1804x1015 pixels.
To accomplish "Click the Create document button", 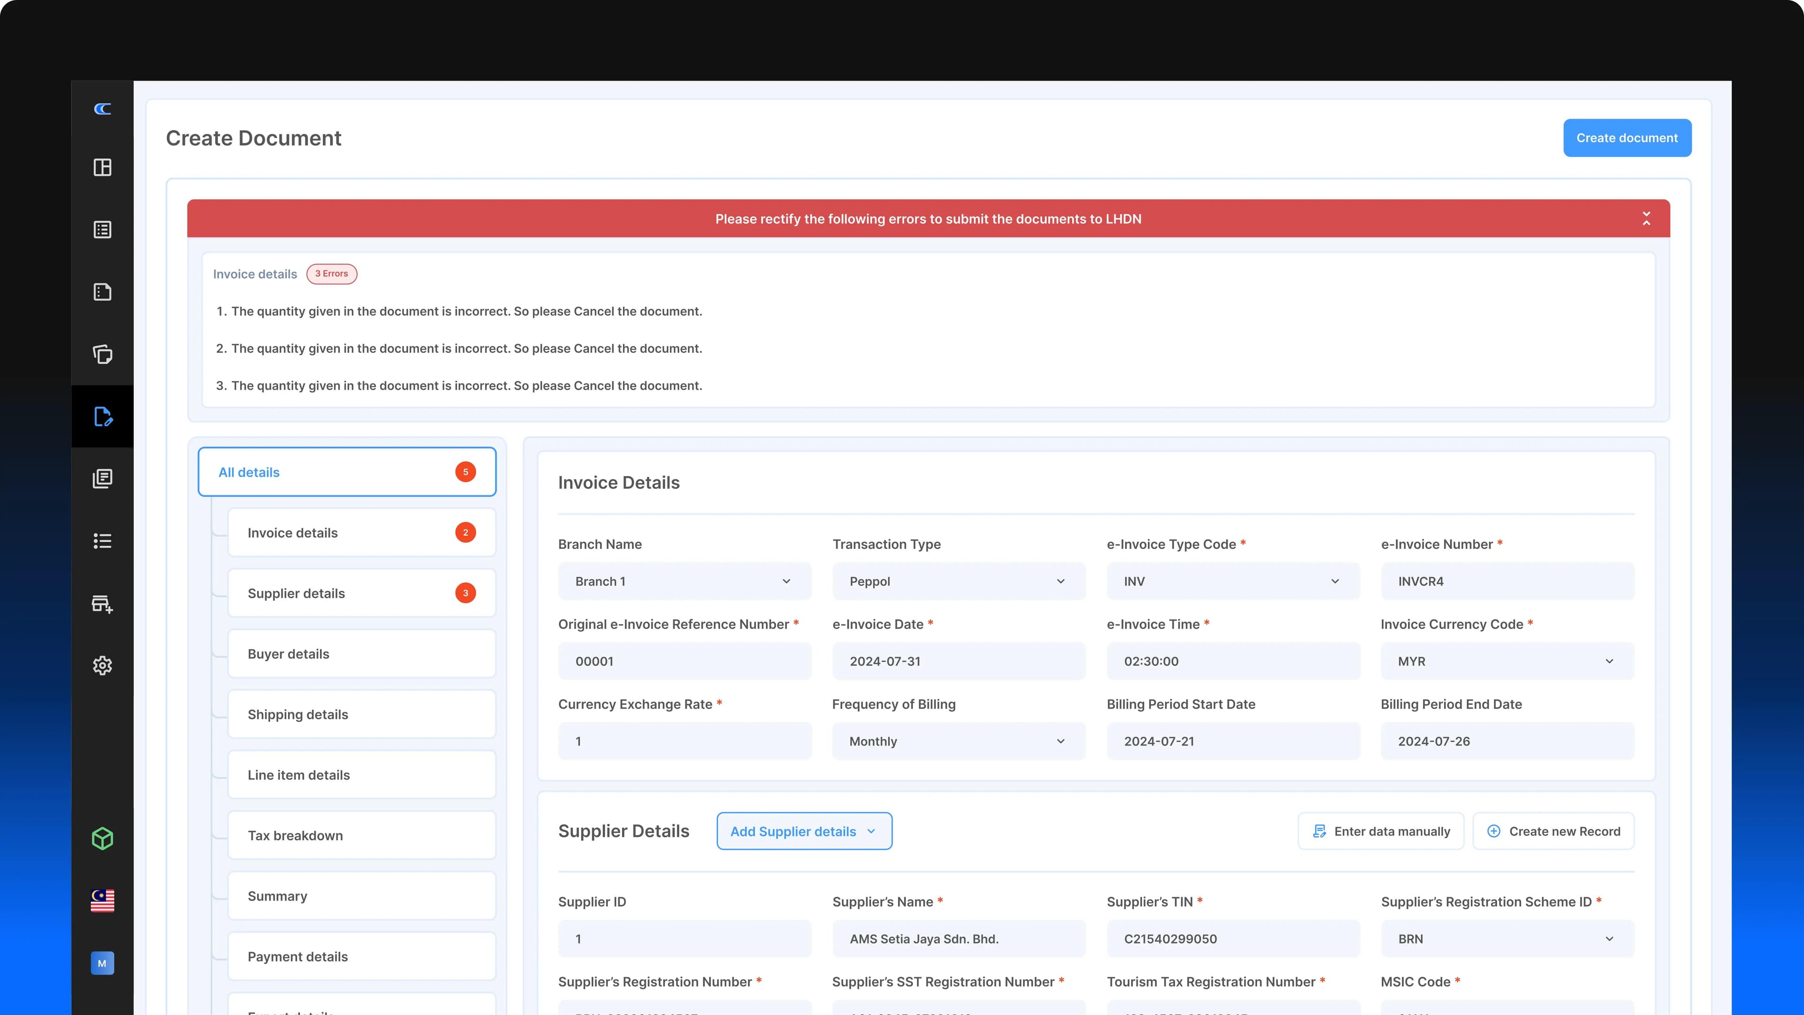I will point(1627,138).
